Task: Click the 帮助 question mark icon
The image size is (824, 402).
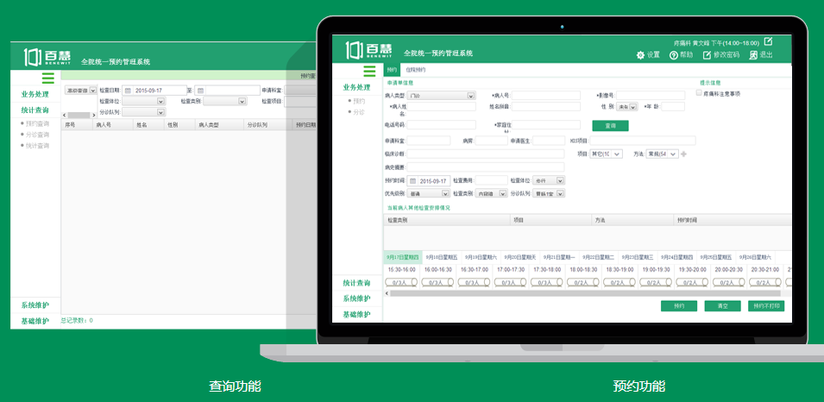Action: coord(673,55)
